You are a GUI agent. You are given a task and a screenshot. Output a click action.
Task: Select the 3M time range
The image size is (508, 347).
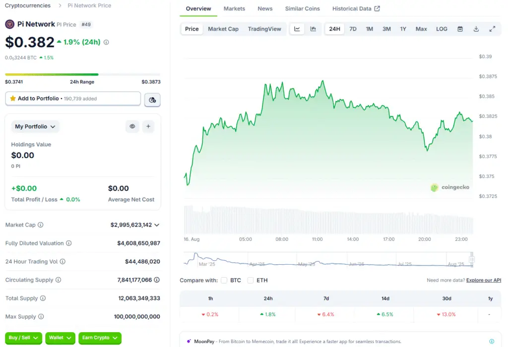386,29
